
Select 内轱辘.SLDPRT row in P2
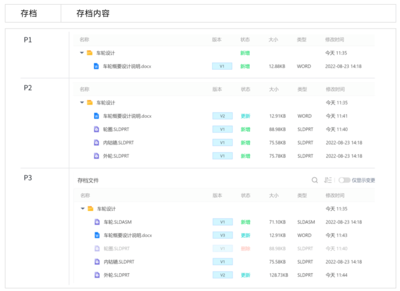pyautogui.click(x=118, y=142)
